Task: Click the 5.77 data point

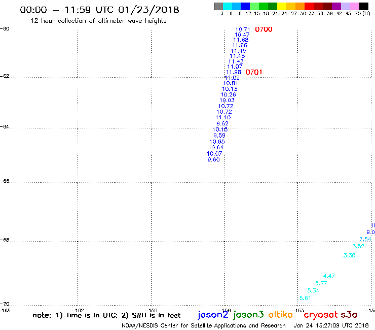Action: (x=321, y=283)
